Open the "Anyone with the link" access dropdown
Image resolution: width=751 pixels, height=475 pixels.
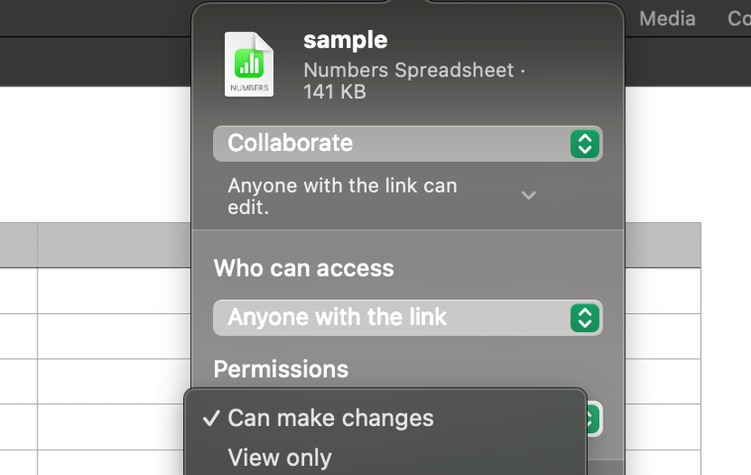[393, 318]
